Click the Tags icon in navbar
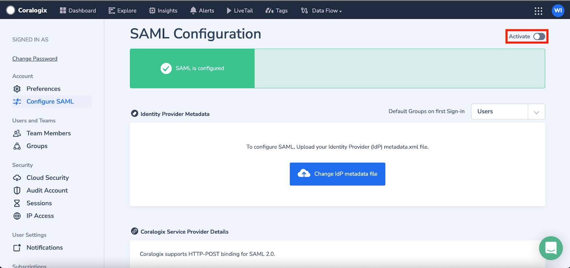The height and width of the screenshot is (268, 570). (x=269, y=11)
